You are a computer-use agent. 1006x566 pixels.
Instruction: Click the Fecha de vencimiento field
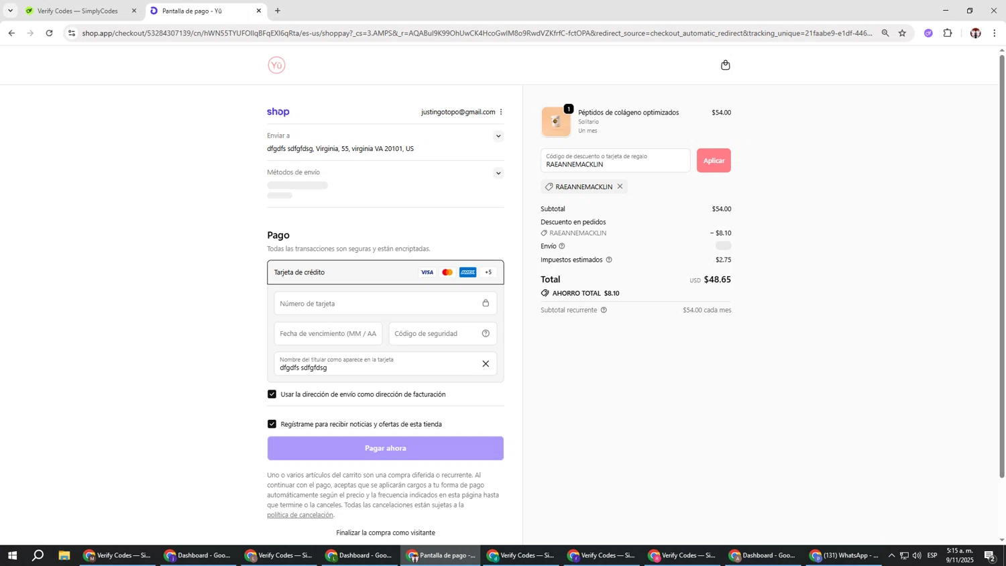coord(328,333)
